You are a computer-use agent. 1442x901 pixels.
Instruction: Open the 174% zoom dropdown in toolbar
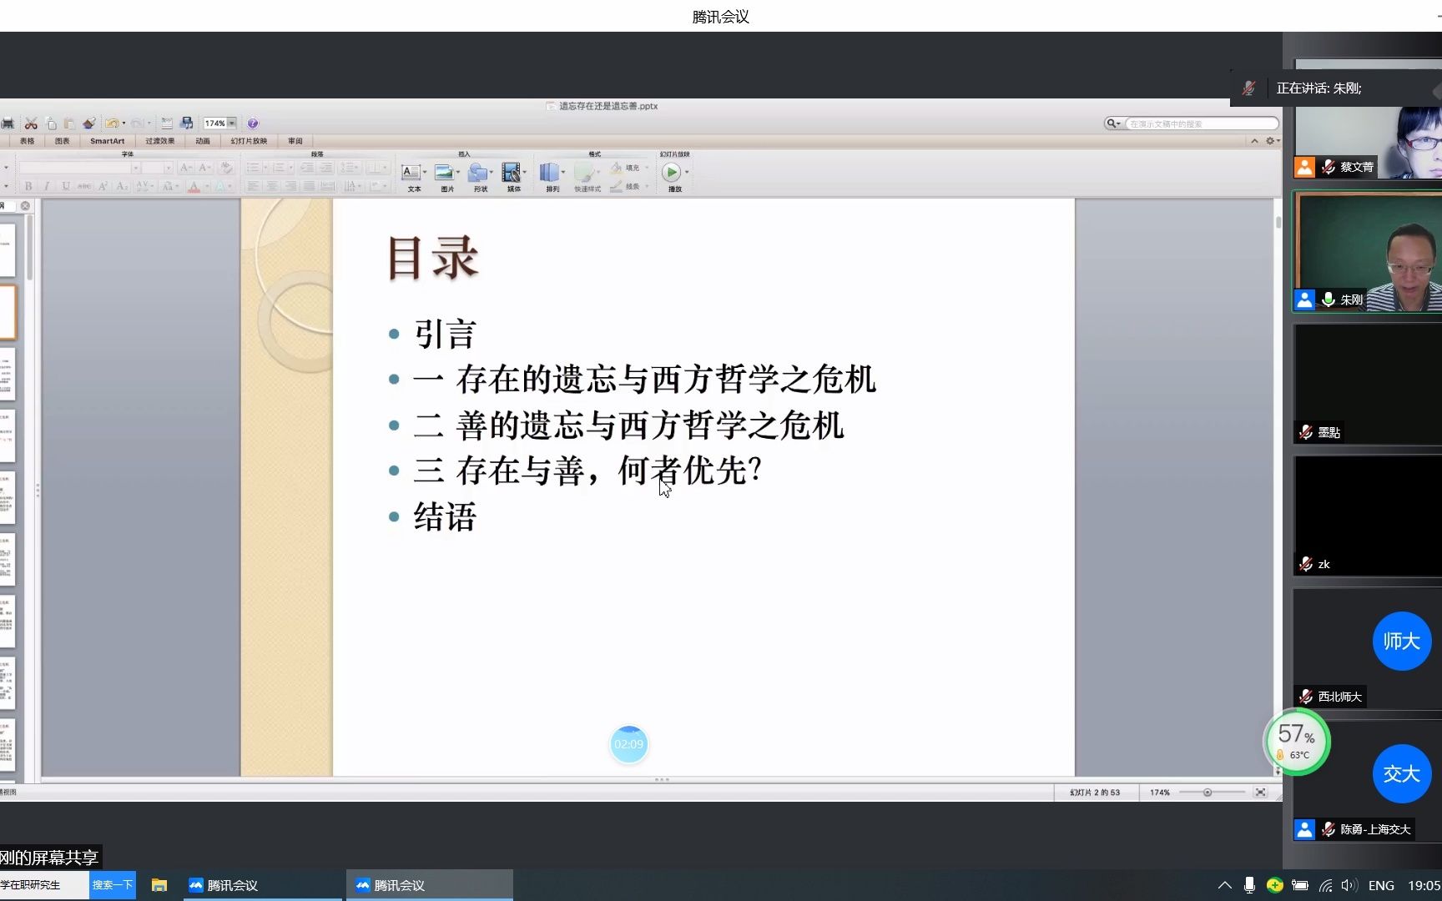pos(232,123)
